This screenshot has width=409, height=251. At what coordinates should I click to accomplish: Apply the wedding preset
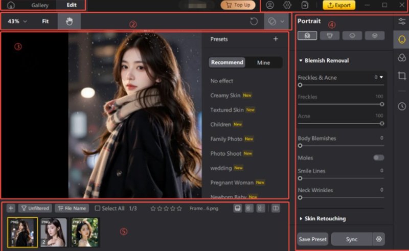[x=221, y=168]
